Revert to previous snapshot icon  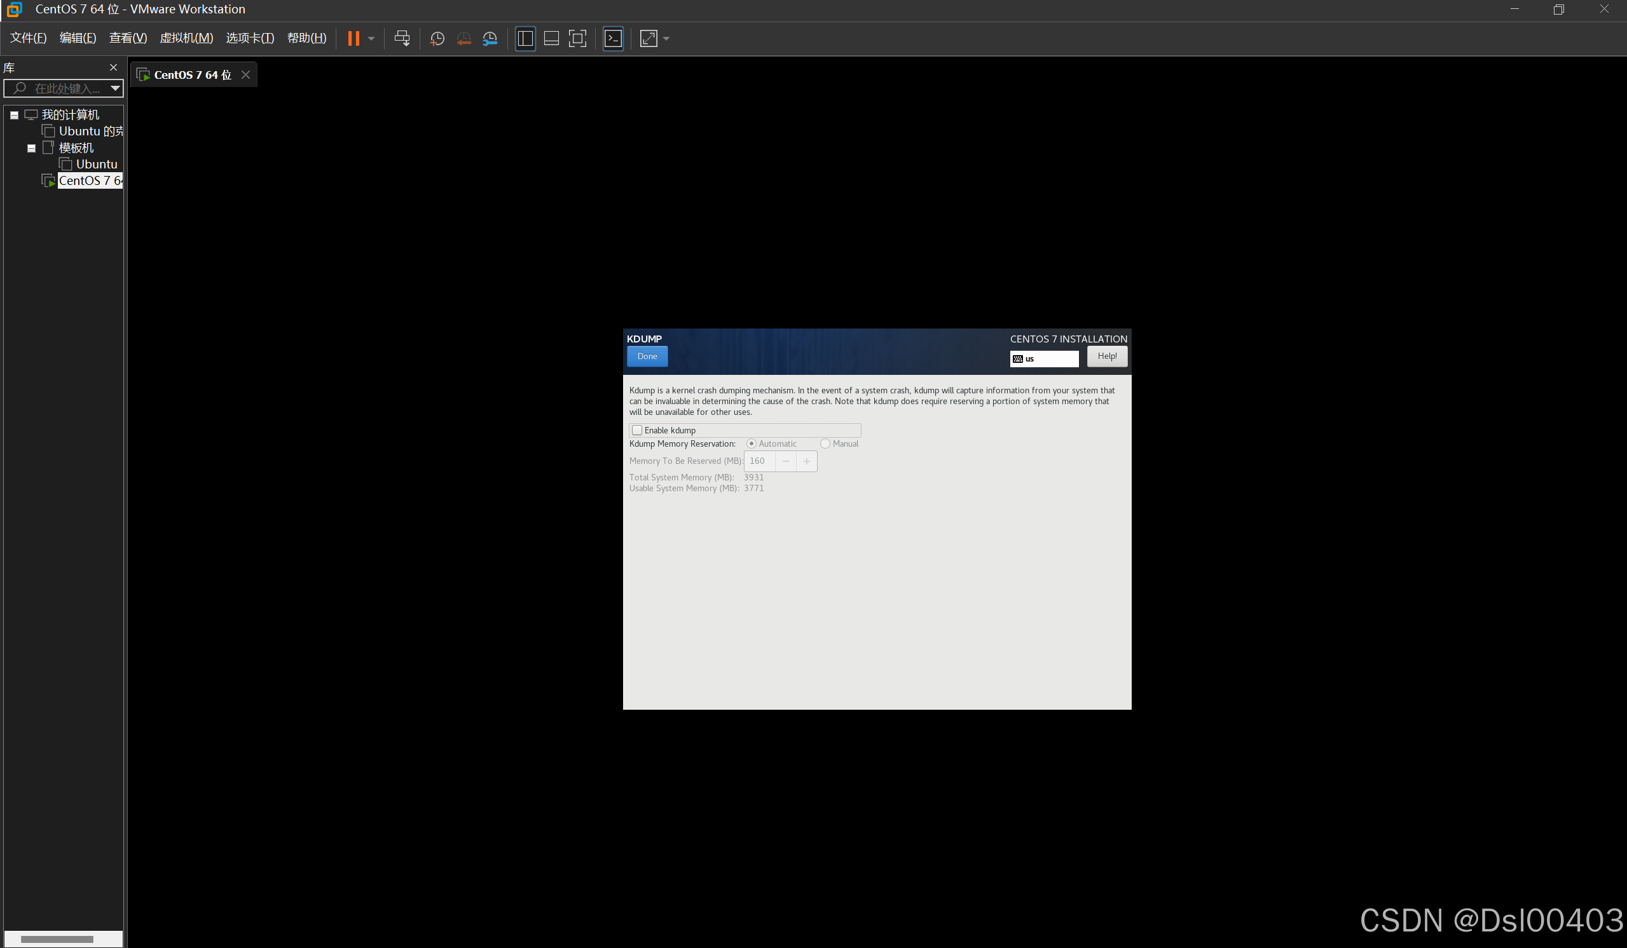[463, 39]
